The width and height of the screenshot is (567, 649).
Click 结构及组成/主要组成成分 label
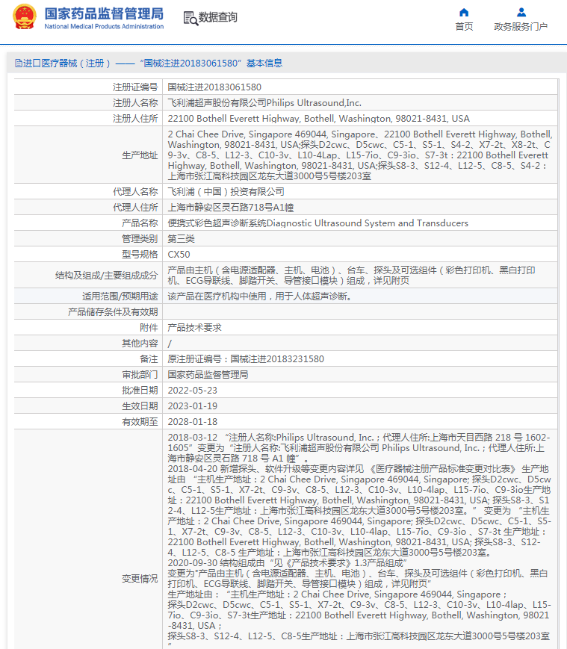[106, 276]
